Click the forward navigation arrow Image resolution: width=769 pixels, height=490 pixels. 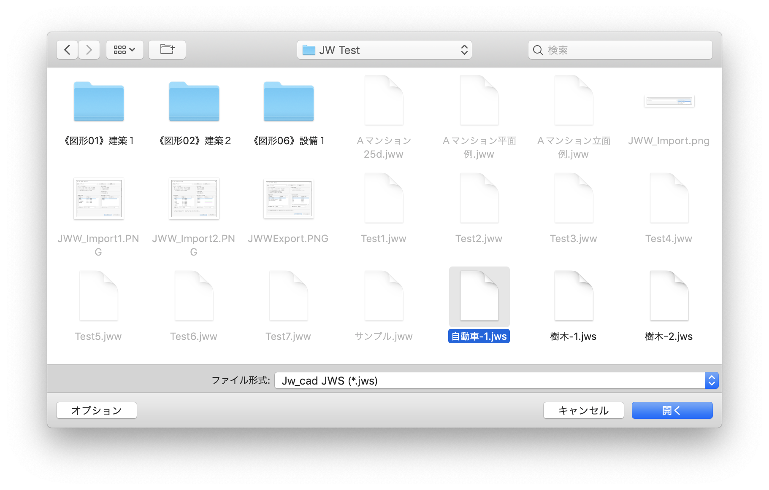[89, 50]
